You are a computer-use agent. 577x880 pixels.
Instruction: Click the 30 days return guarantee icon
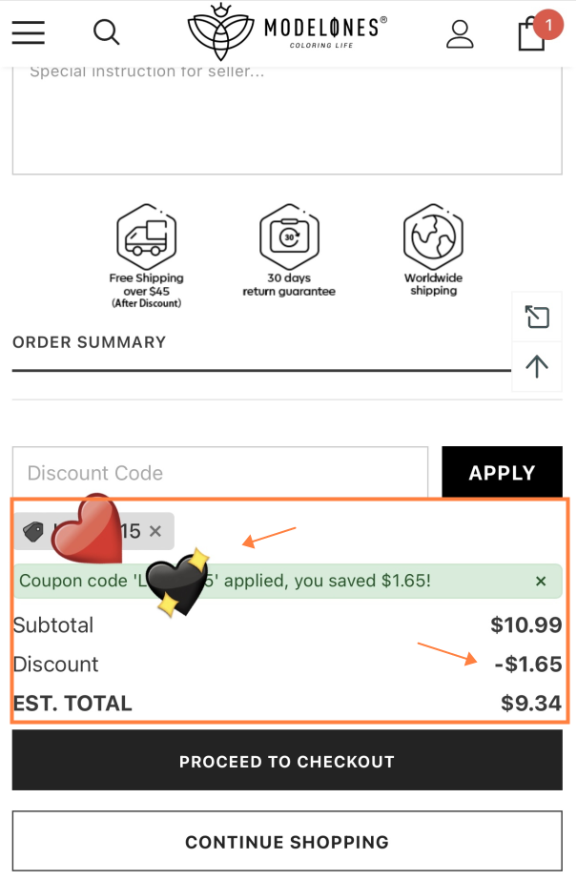click(288, 235)
